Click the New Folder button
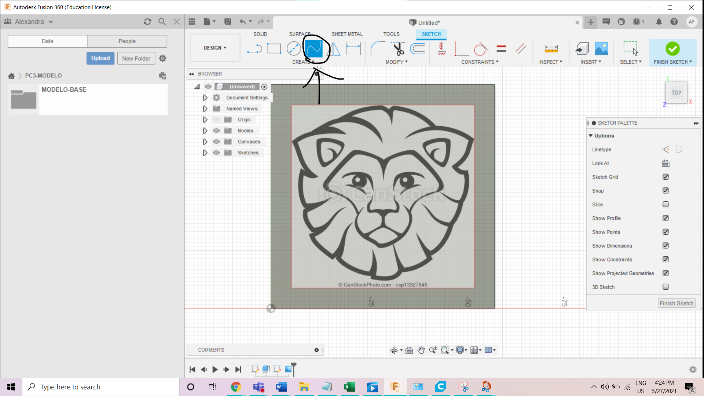The width and height of the screenshot is (704, 396). [136, 58]
